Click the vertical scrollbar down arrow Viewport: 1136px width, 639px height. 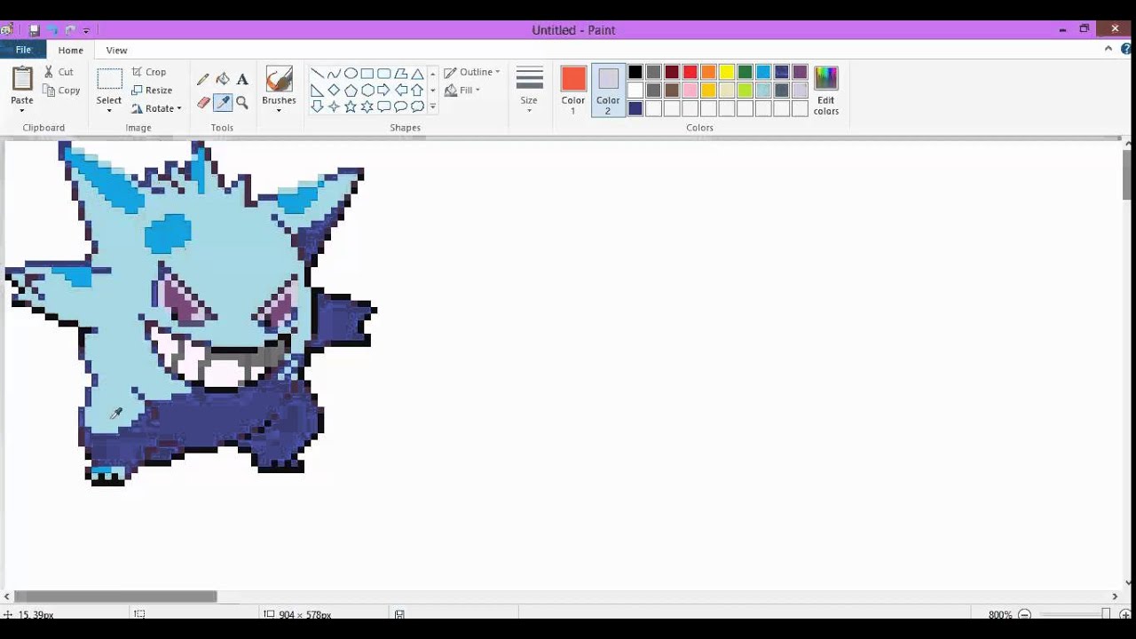1128,583
